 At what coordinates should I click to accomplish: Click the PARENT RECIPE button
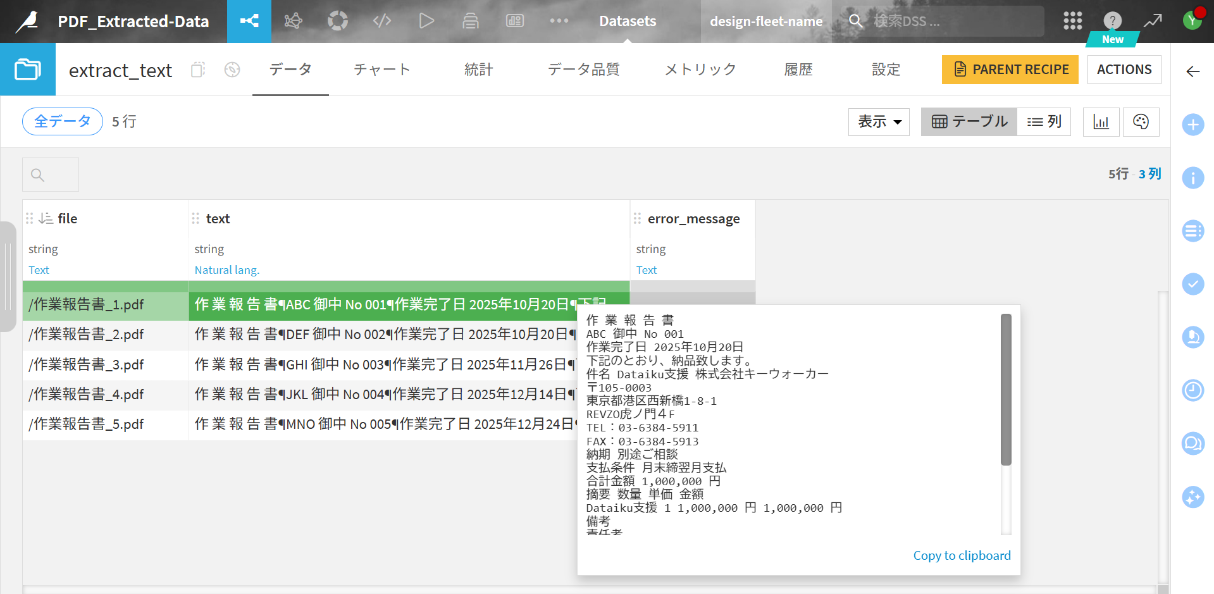(x=1010, y=70)
